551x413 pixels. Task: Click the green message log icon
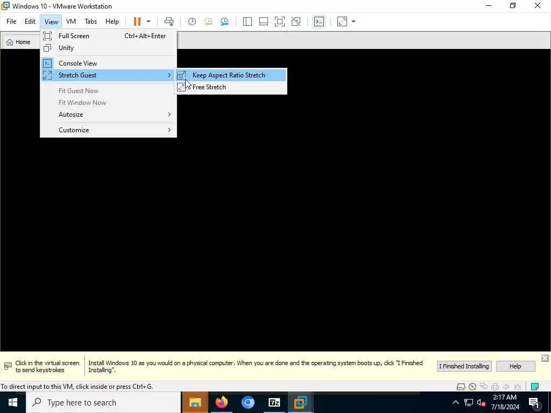(535, 387)
